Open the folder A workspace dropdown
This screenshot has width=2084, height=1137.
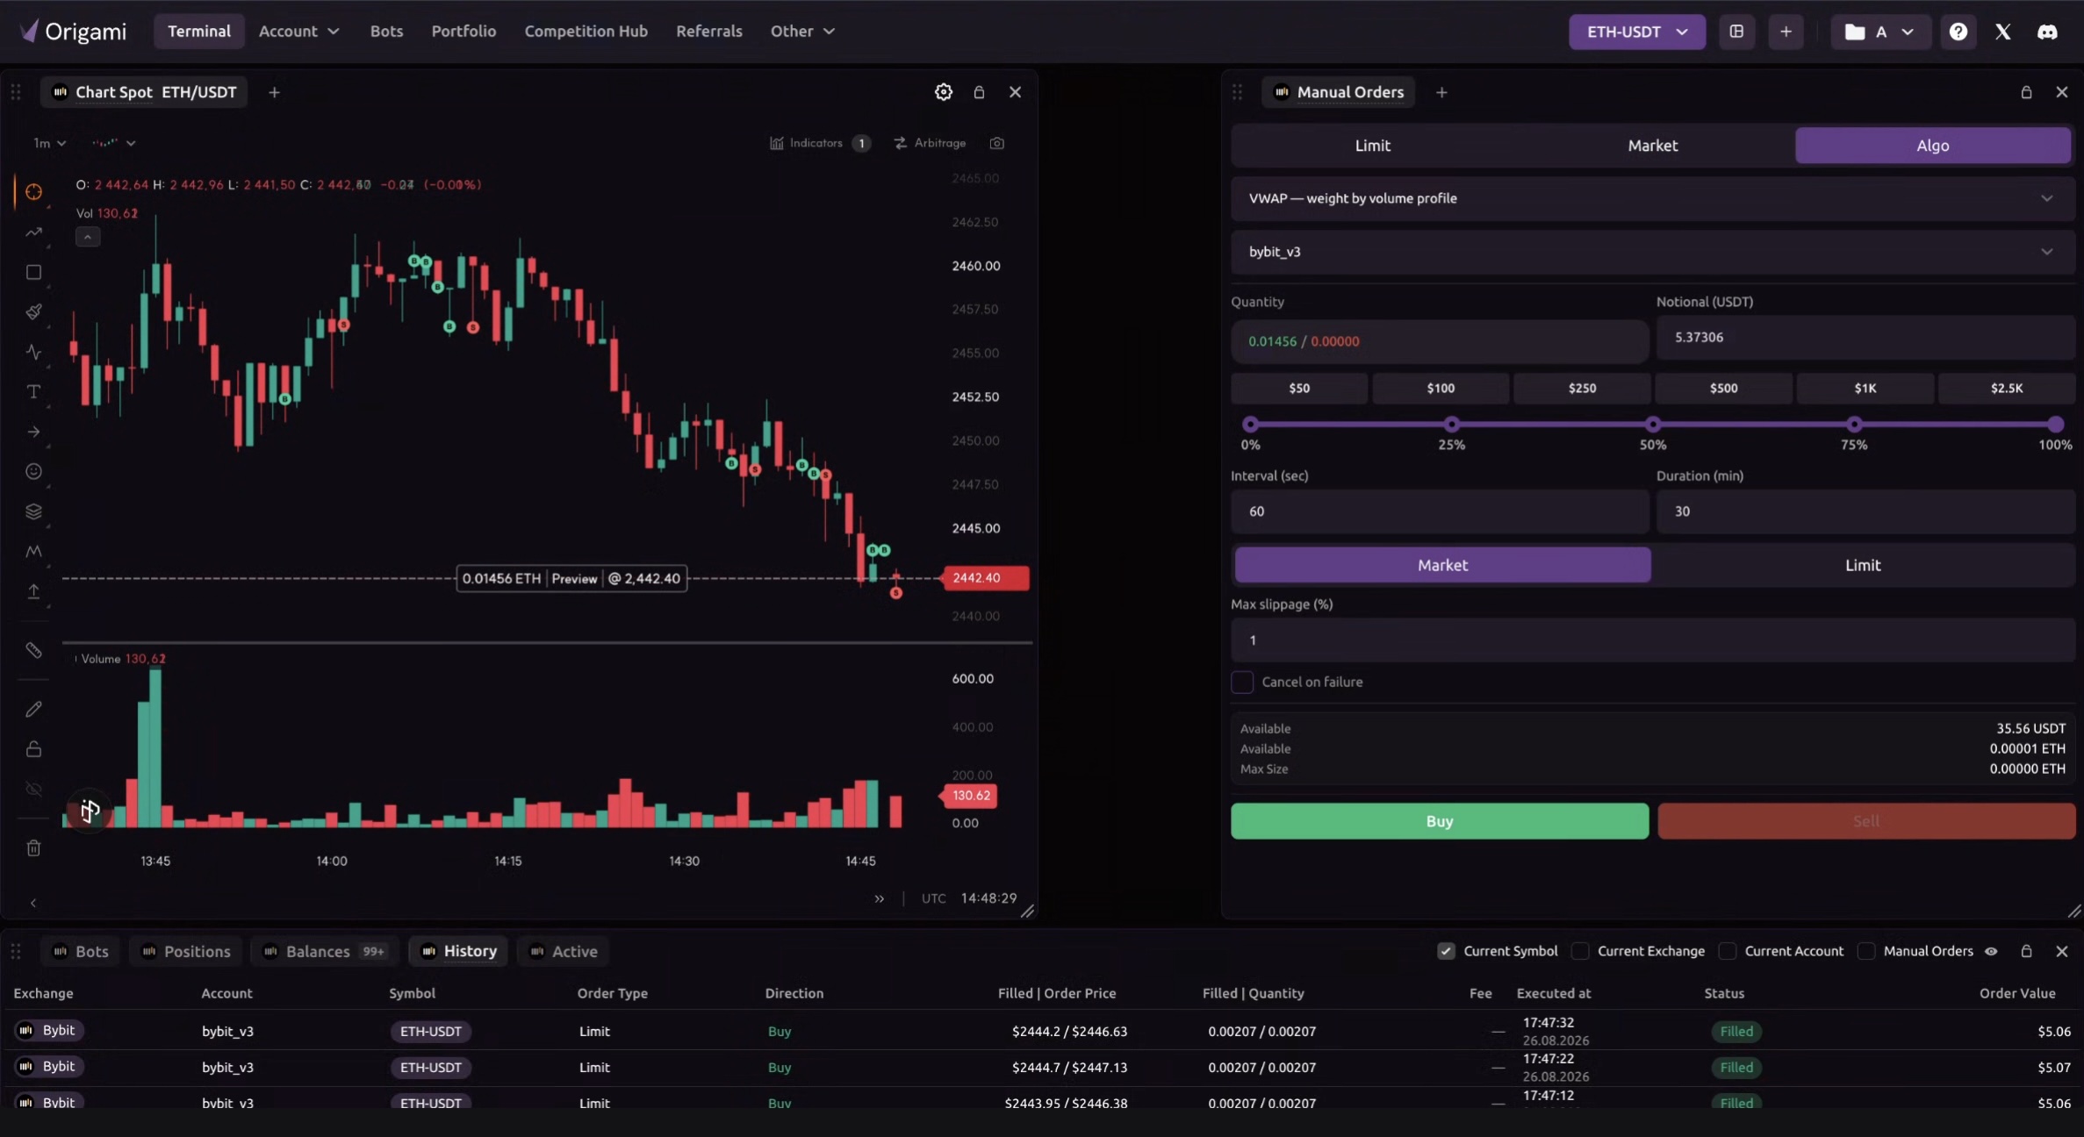coord(1880,32)
